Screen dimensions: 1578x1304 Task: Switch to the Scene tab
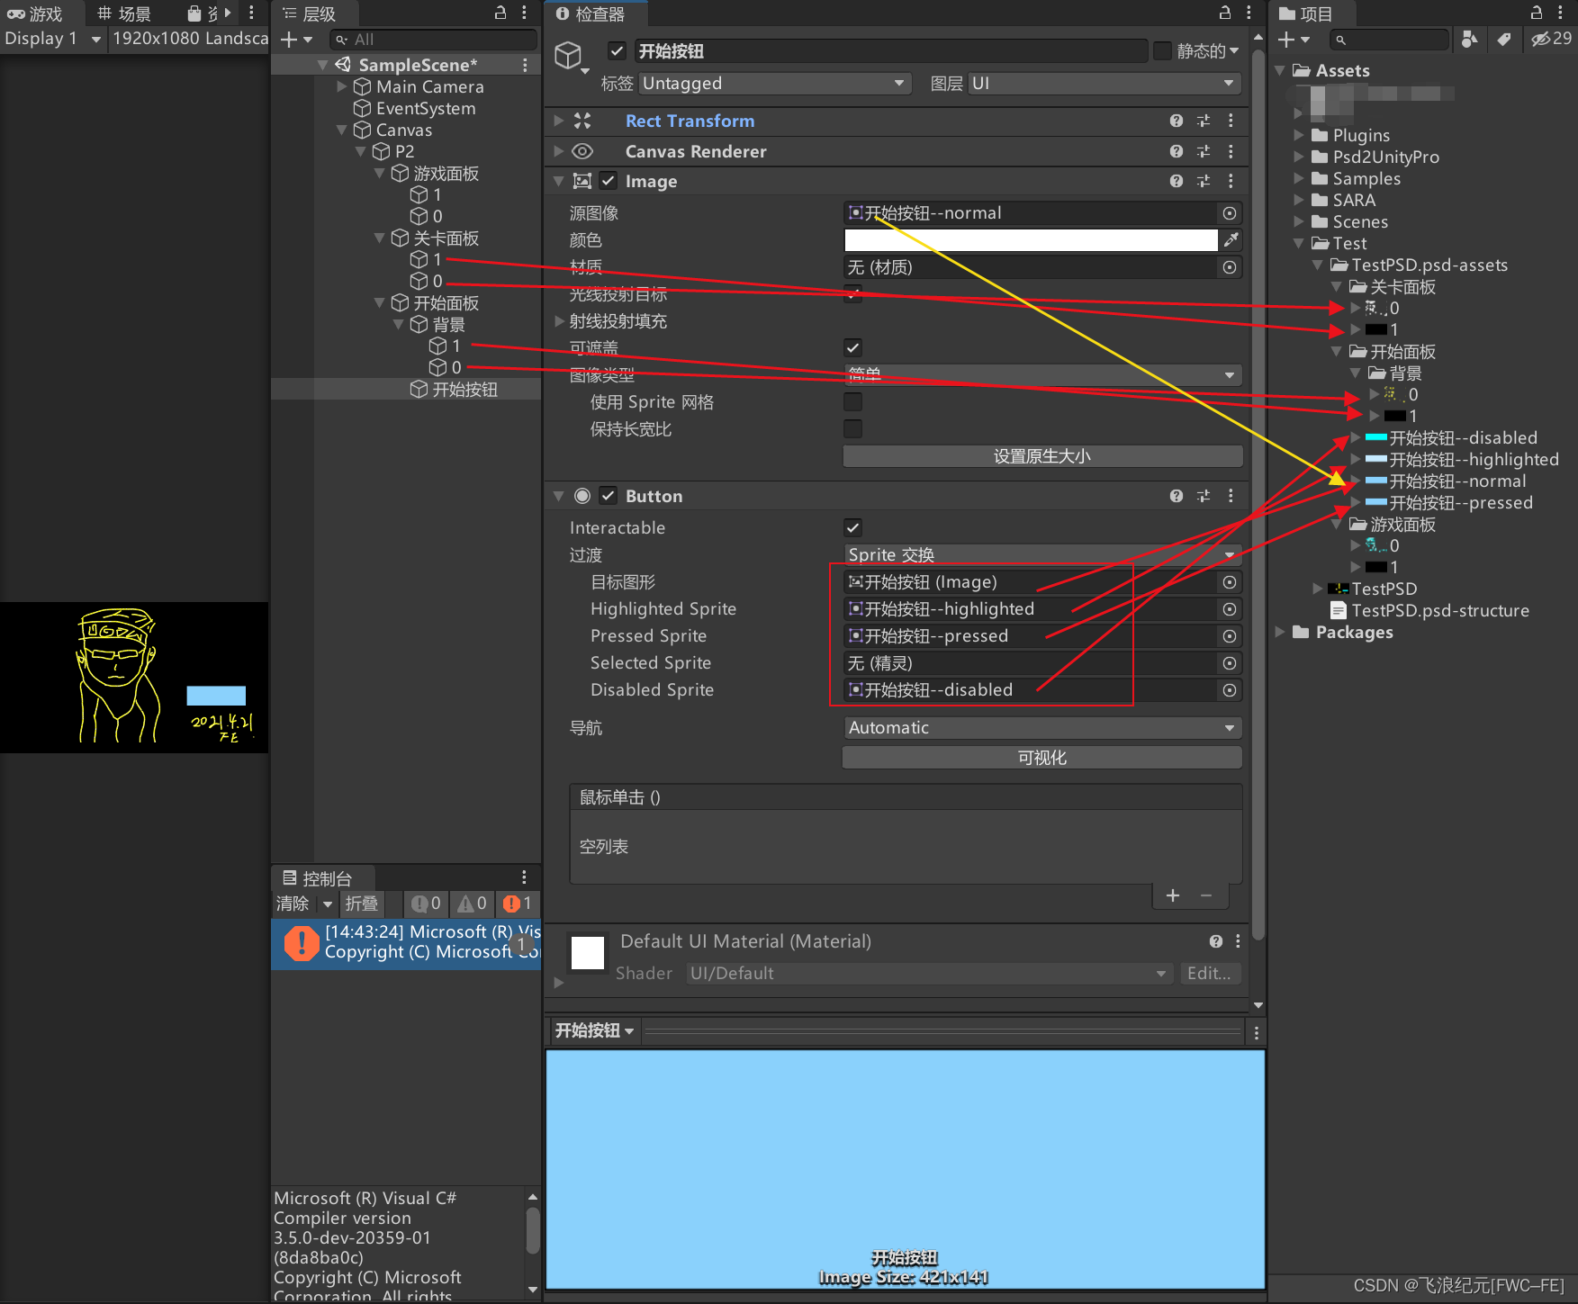tap(125, 13)
